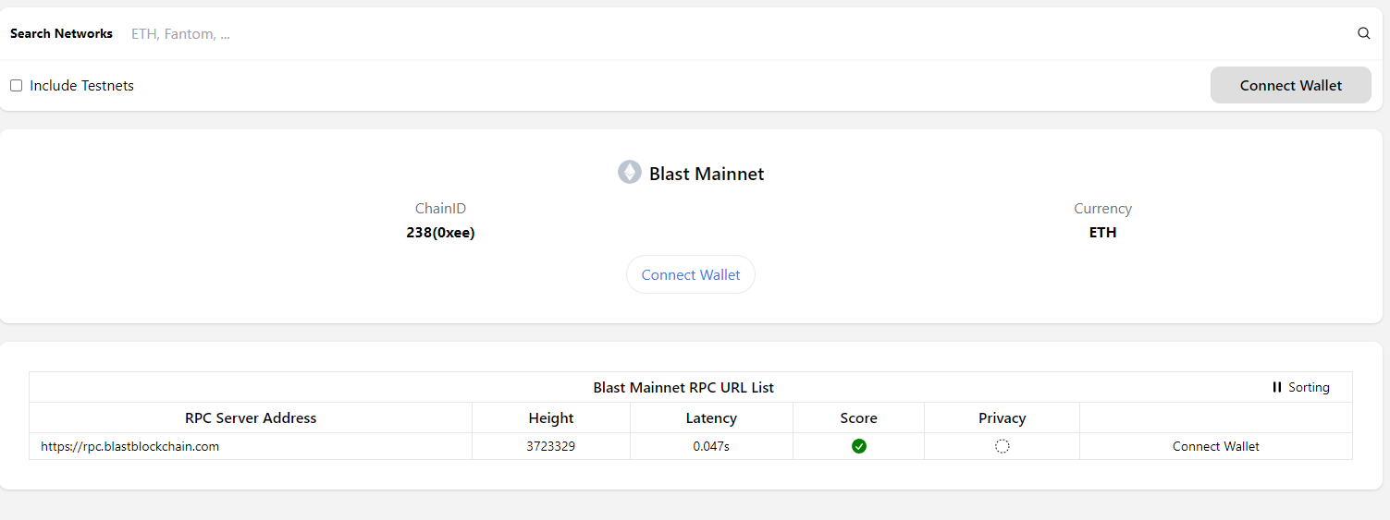Click the ChainID value 238(0xee)
The width and height of the screenshot is (1390, 520).
click(x=440, y=233)
